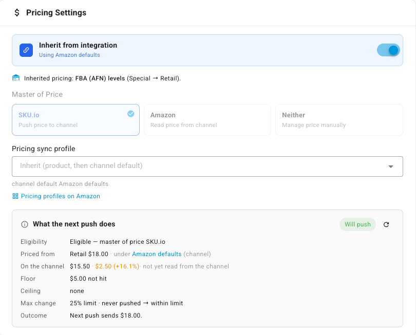
Task: Choose Neither manage price manually option
Action: tap(339, 120)
